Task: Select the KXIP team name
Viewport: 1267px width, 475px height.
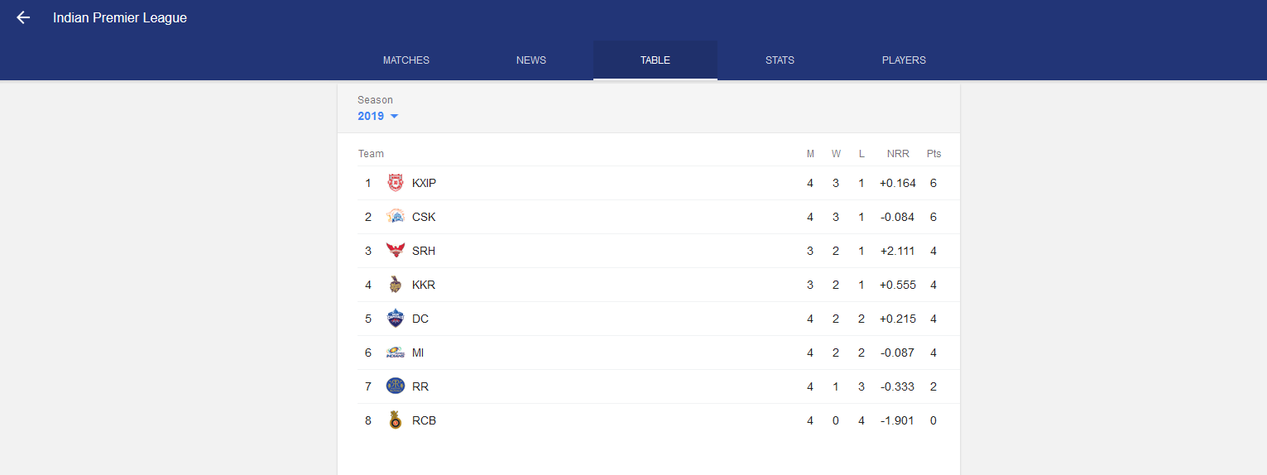Action: (x=424, y=183)
